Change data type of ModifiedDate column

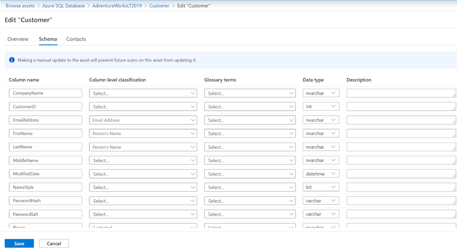pyautogui.click(x=320, y=174)
